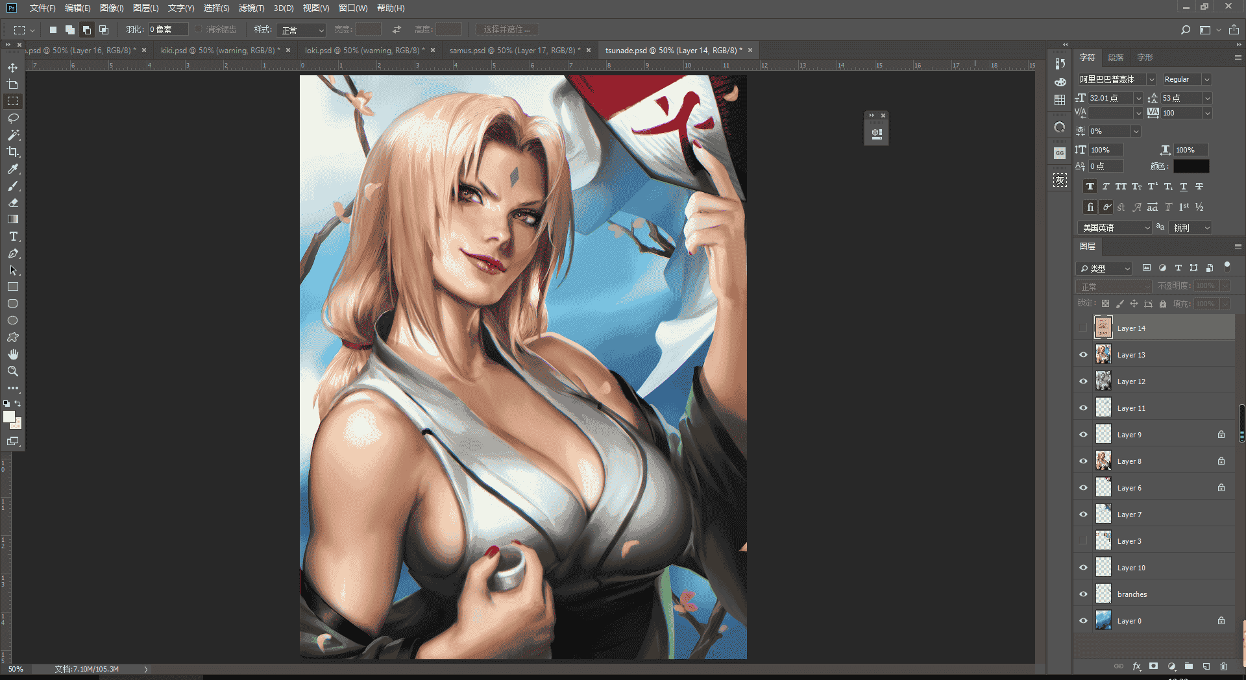The height and width of the screenshot is (680, 1246).
Task: Click the foreground color swatch
Action: (8, 417)
